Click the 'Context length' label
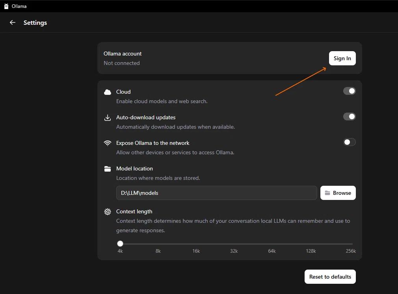 click(x=134, y=211)
